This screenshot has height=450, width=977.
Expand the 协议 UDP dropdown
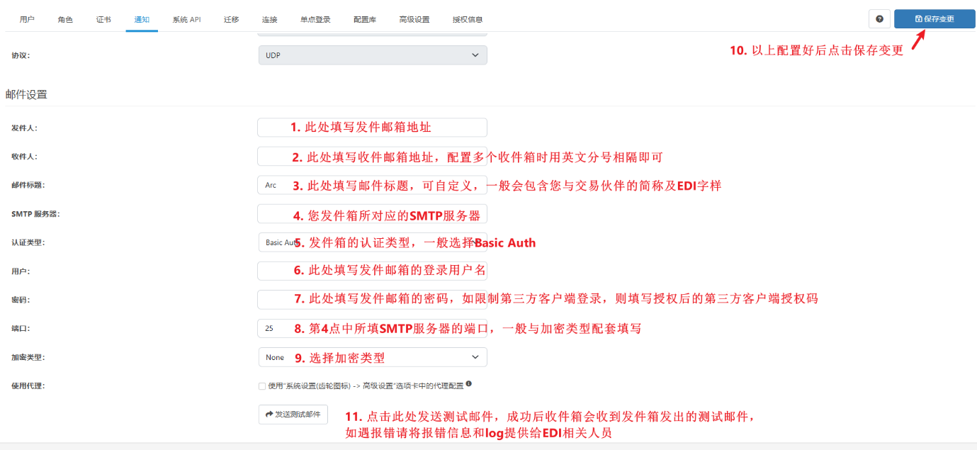tap(372, 55)
